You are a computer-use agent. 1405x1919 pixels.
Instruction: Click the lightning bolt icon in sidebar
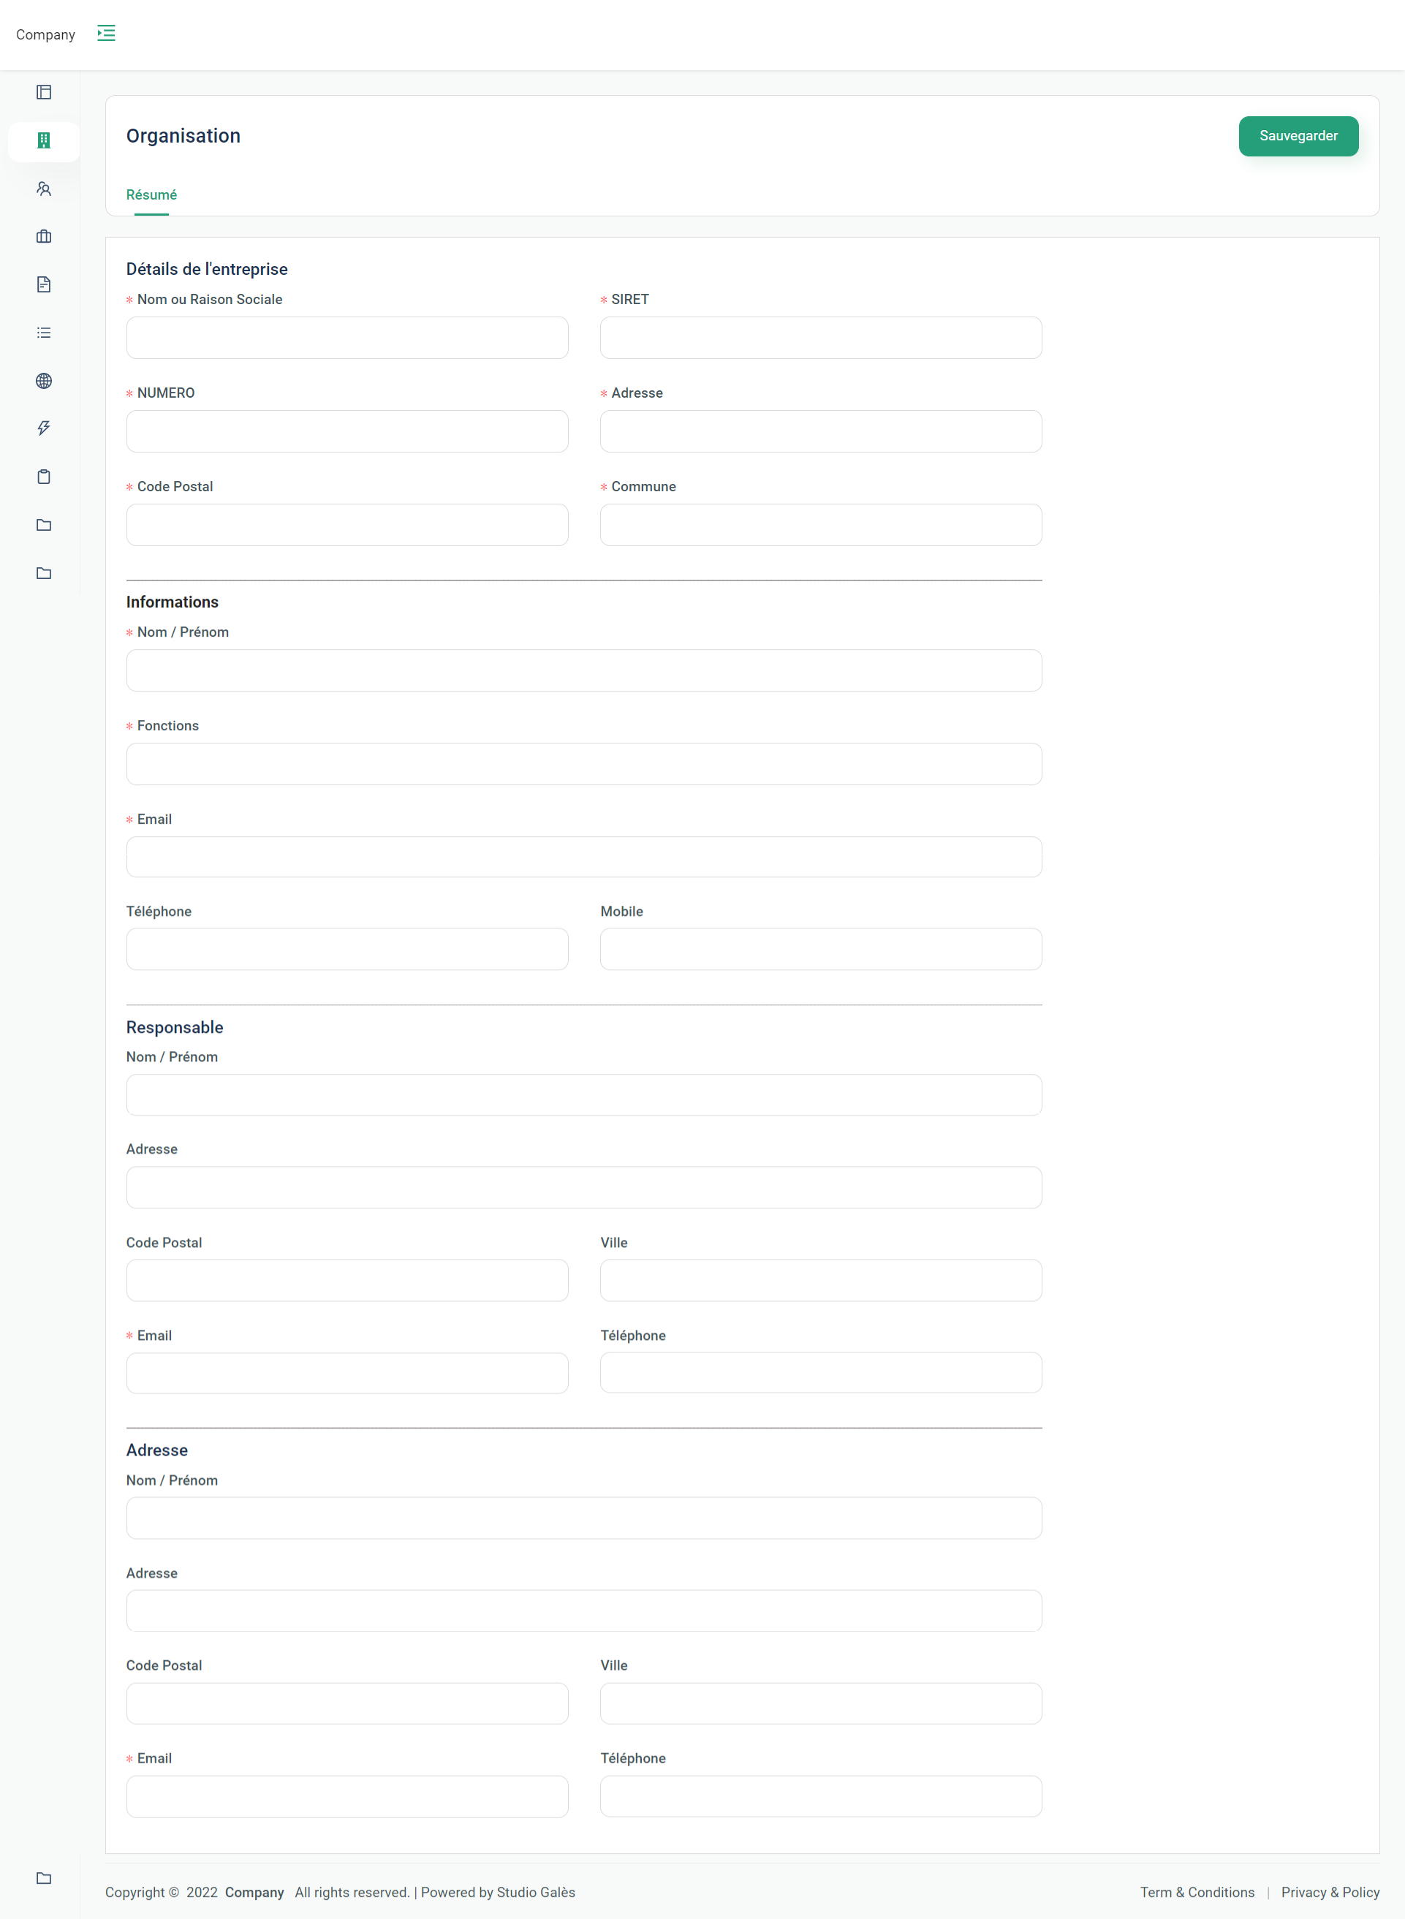tap(43, 428)
